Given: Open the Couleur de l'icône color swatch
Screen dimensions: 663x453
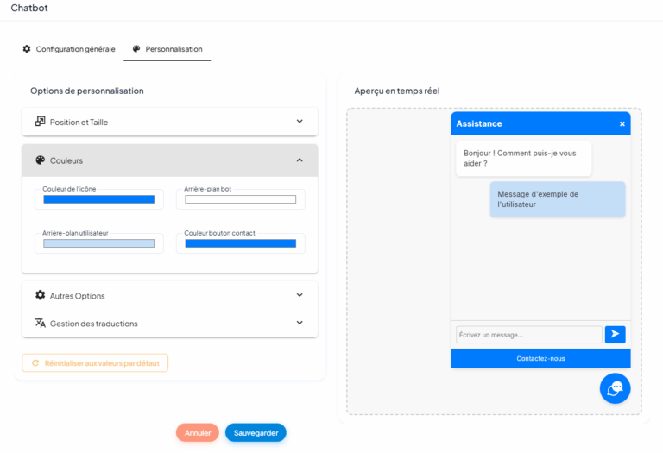Looking at the screenshot, I should coord(98,199).
